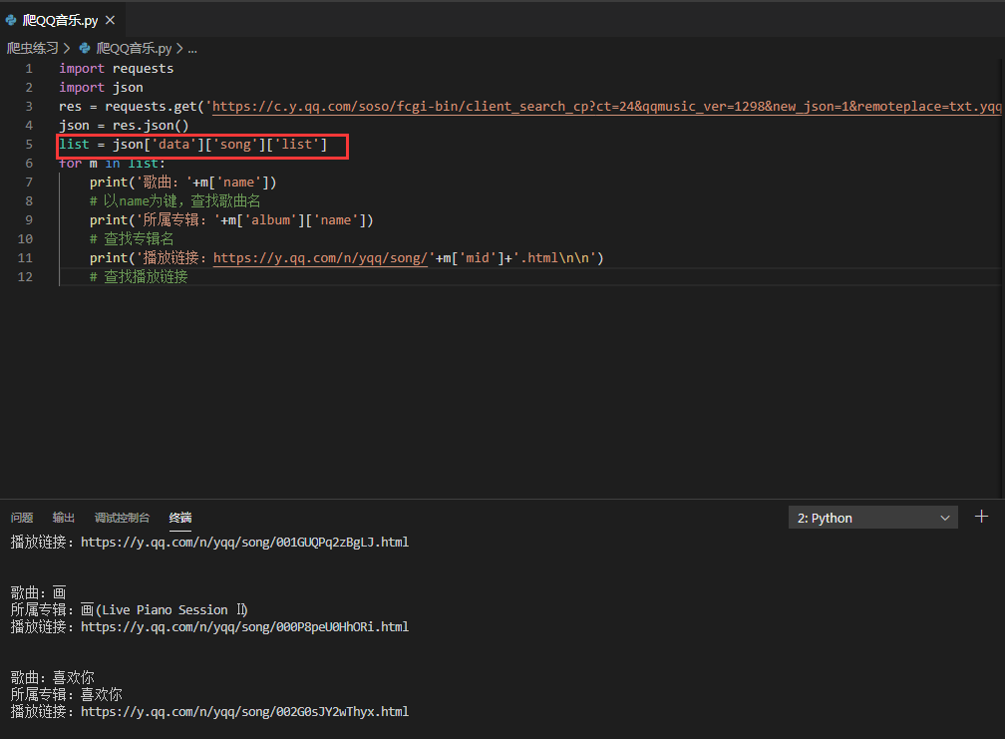Expand the breadcrumb ellipsis after 爬QQ音乐.py
The width and height of the screenshot is (1005, 739).
click(192, 48)
